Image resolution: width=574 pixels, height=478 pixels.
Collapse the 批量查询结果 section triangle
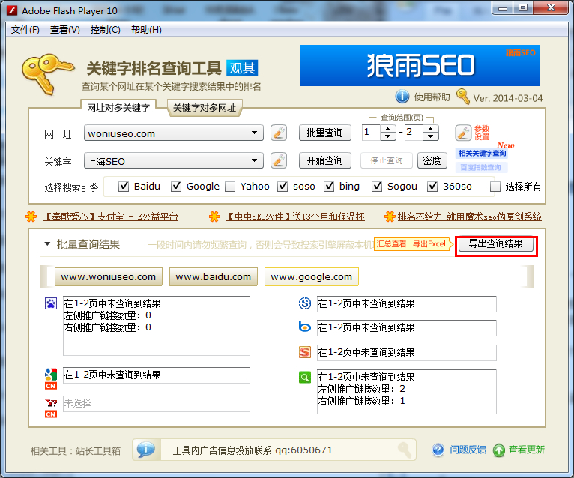(x=47, y=244)
